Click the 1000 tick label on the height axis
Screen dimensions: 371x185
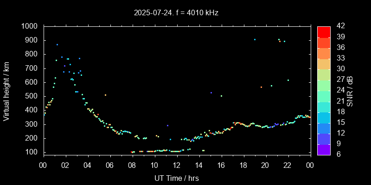[x=30, y=26]
